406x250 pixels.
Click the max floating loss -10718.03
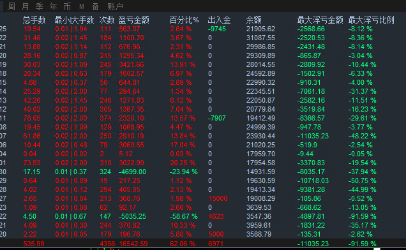pyautogui.click(x=313, y=180)
